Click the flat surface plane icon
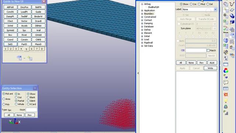This screenshot has width=236, height=133. pyautogui.click(x=232, y=10)
